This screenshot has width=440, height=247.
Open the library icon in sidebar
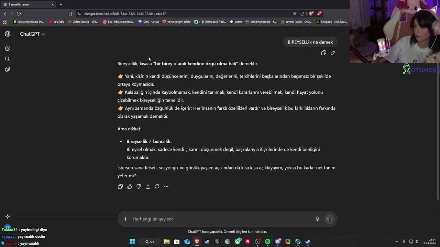(8, 69)
